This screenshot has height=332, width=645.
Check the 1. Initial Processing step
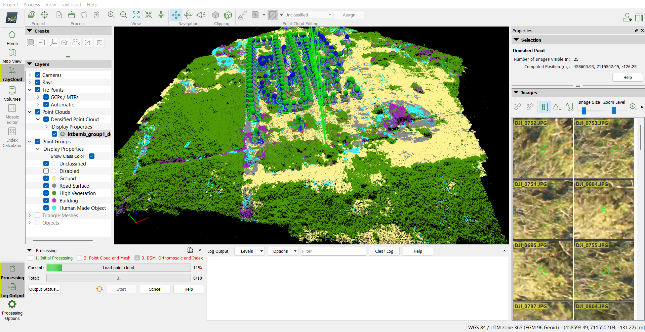(x=31, y=258)
